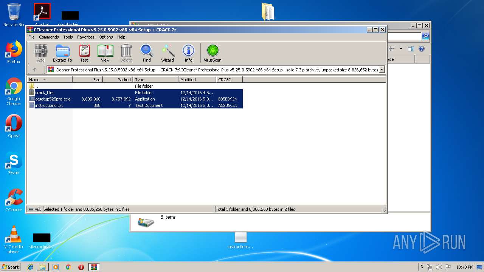Screen dimensions: 484x272
Task: Open the Commands menu
Action: coord(49,37)
